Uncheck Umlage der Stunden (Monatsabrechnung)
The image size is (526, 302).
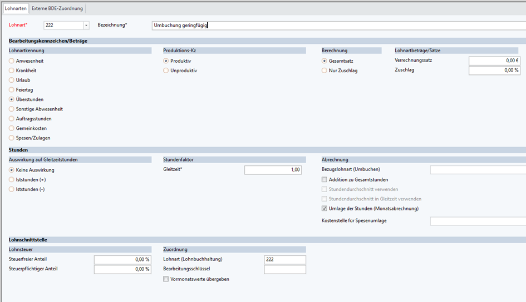coord(325,209)
